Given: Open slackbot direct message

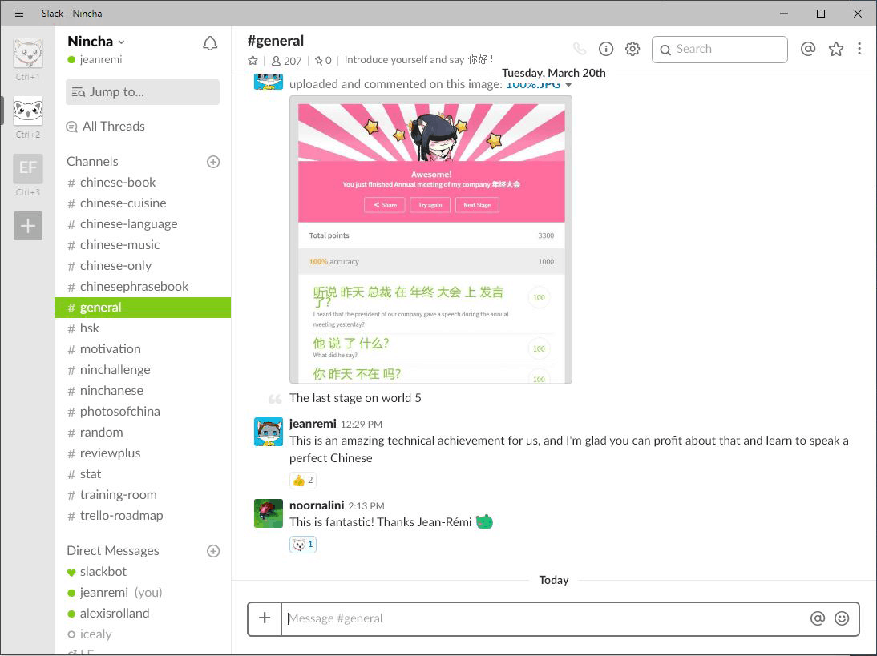Looking at the screenshot, I should click(143, 572).
